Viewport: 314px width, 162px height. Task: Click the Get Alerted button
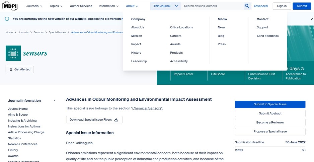pyautogui.click(x=20, y=69)
